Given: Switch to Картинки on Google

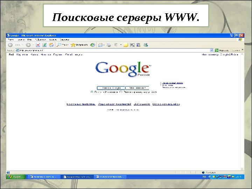Looking at the screenshot, I should pos(22,55).
